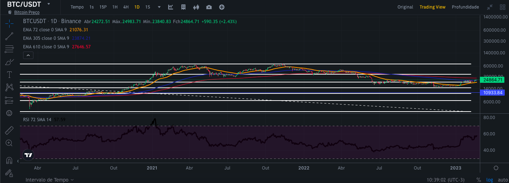Image resolution: width=509 pixels, height=183 pixels.
Task: Open Bitcoin Preço link
Action: pos(27,12)
